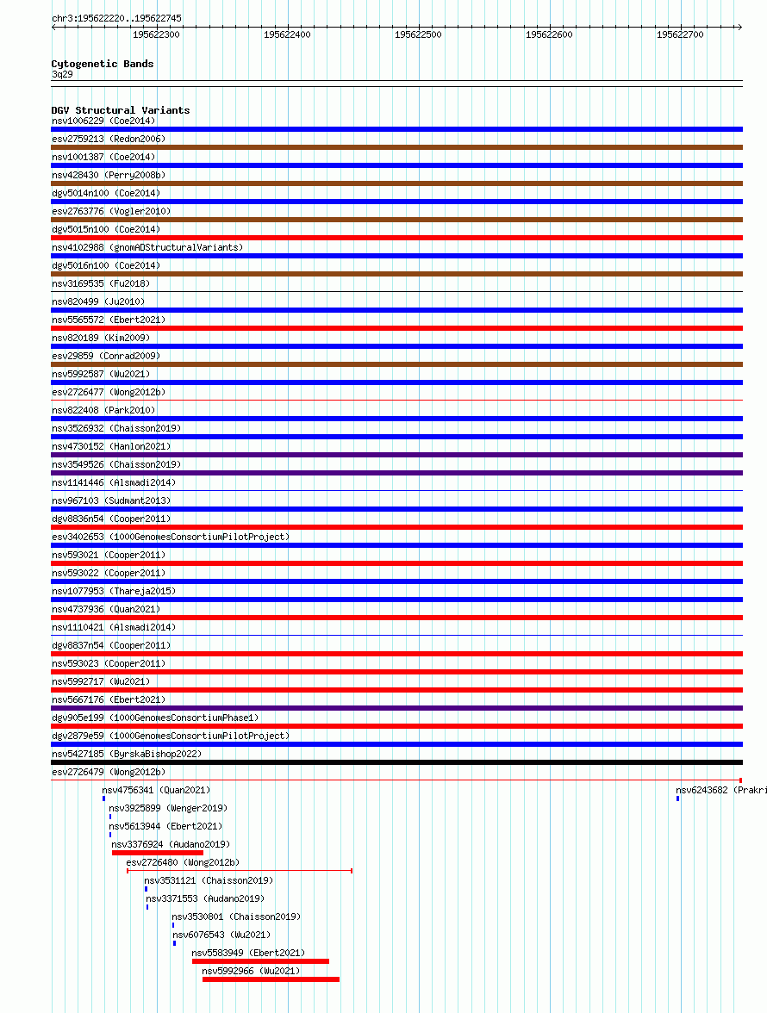Select the dgv8837n54 (Cooper2011) label
Viewport: 767px width, 1013px height.
click(x=111, y=645)
